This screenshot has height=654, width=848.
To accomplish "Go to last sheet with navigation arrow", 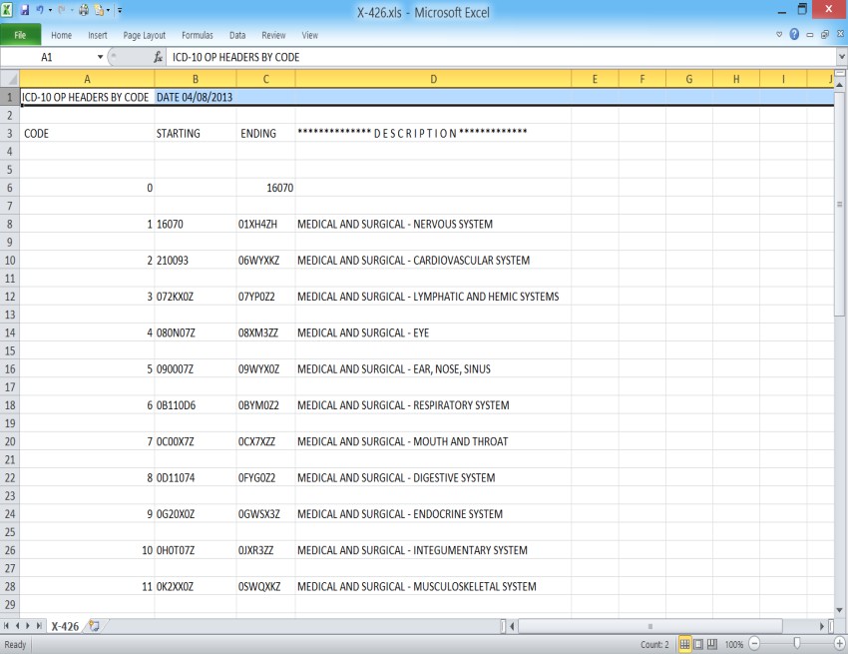I will [39, 626].
